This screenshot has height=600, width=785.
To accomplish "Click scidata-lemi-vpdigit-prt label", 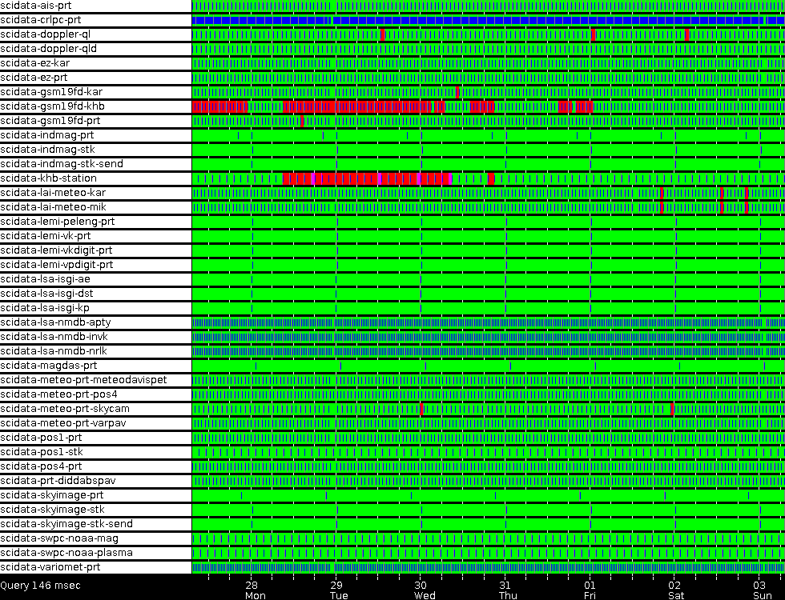I will pos(57,265).
